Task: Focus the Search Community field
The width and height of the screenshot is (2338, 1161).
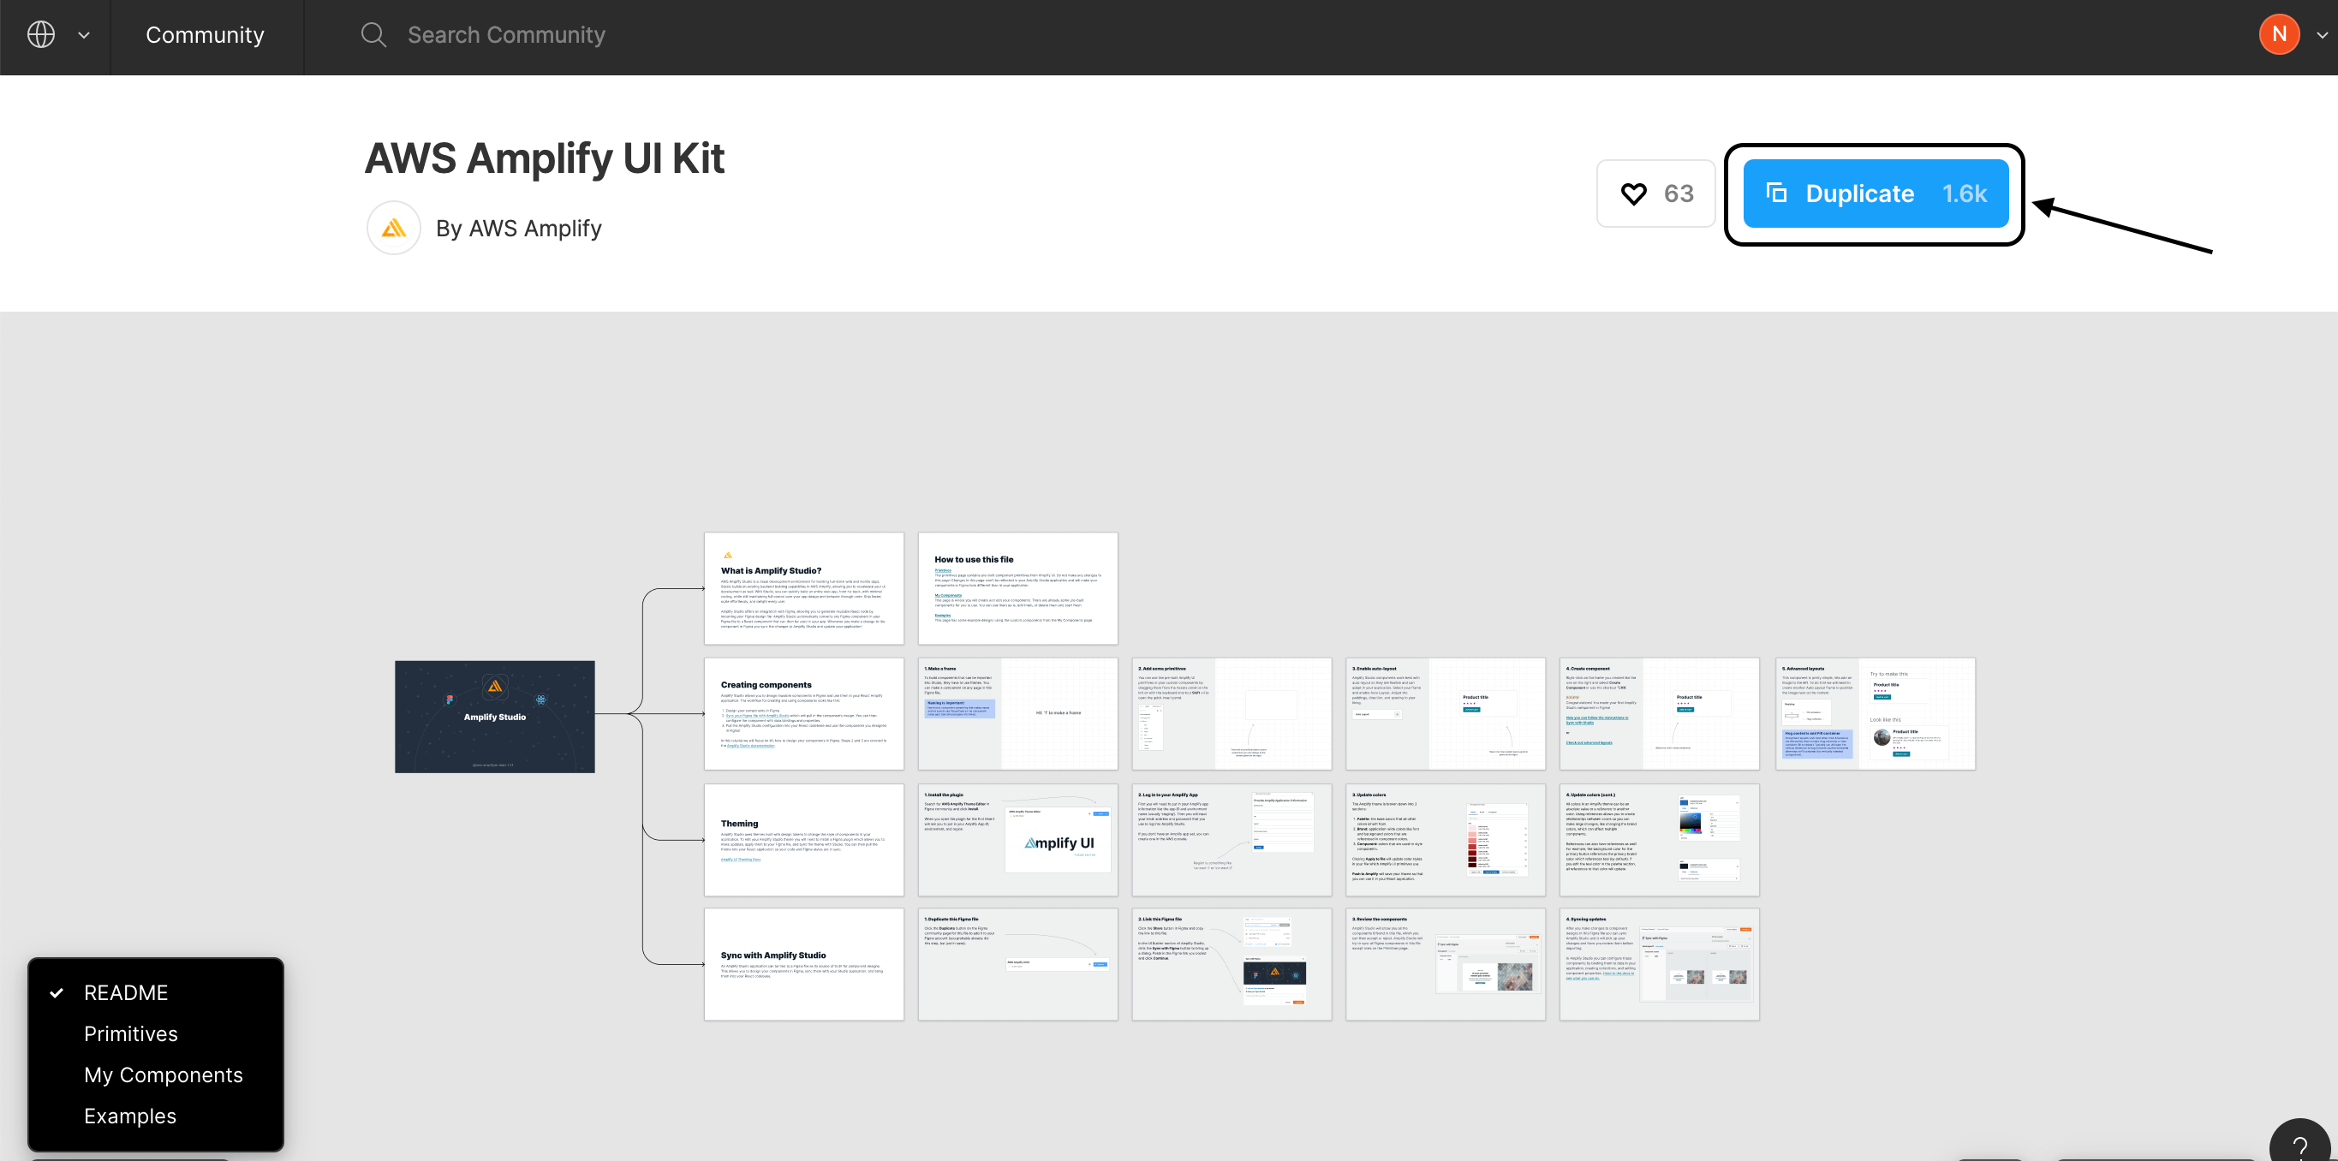Action: [505, 34]
